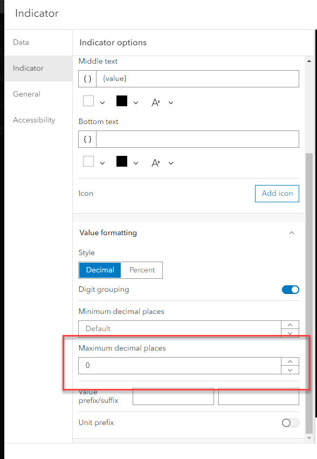Click the down arrow on Maximum decimal places
317x459 pixels.
[x=290, y=369]
